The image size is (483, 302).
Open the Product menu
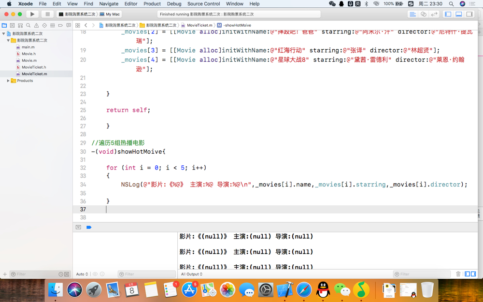[x=152, y=4]
